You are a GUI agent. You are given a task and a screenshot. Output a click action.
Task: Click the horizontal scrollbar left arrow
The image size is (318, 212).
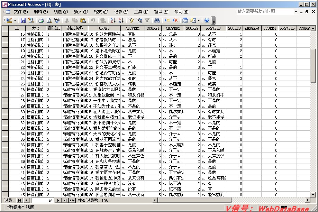pyautogui.click(x=155, y=200)
